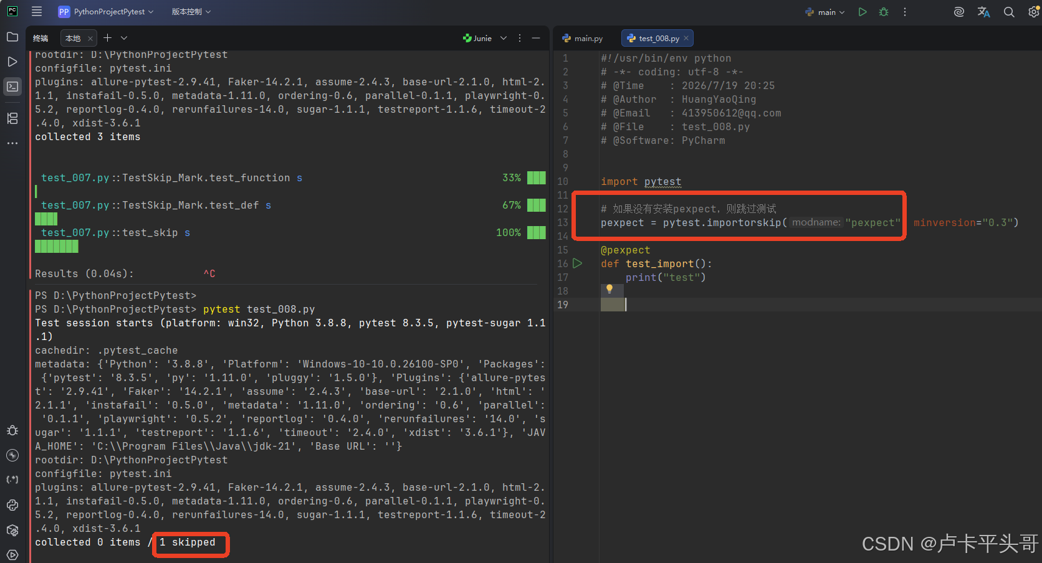Debug the main configuration

click(x=884, y=12)
